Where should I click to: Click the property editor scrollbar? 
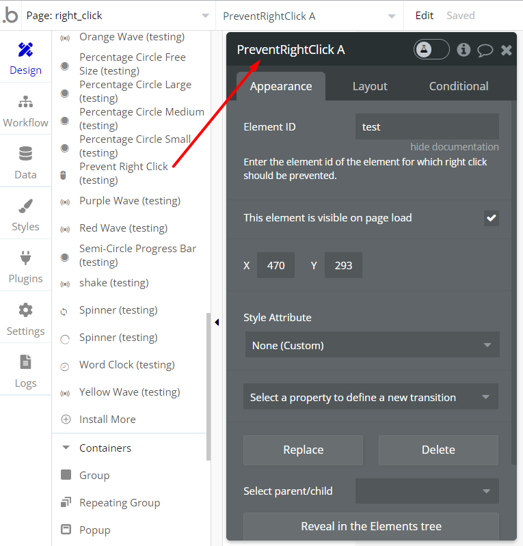[513, 282]
